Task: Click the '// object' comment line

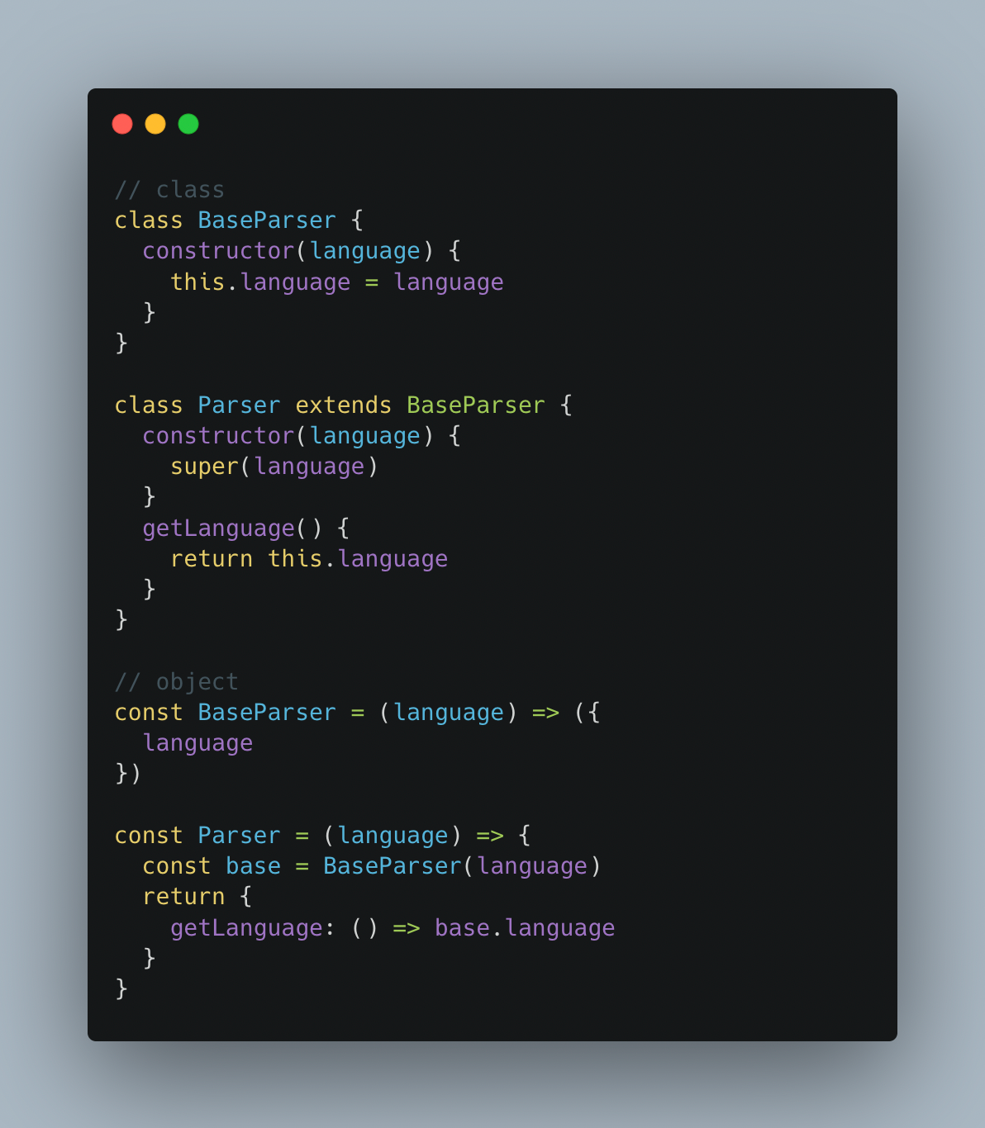Action: click(176, 682)
